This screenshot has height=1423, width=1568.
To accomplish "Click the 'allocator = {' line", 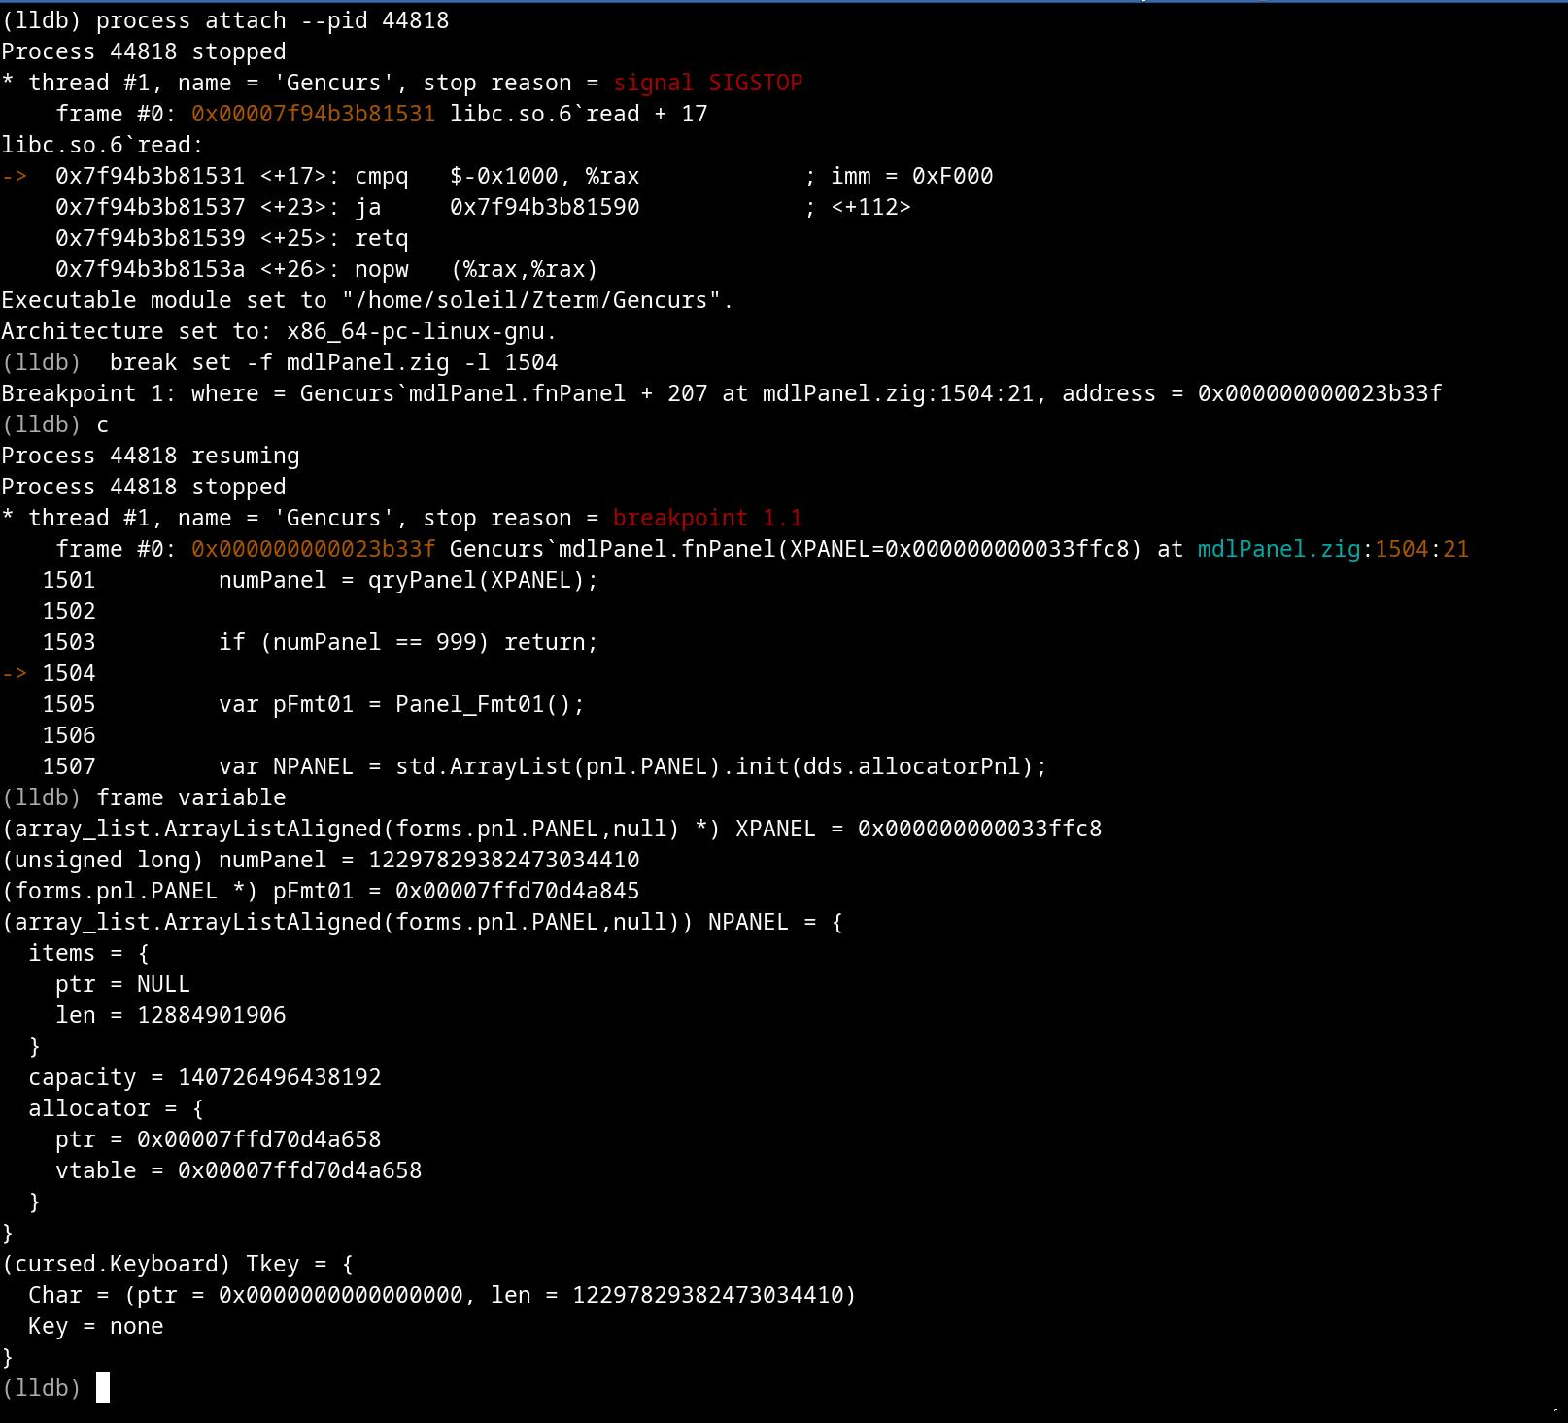I will coord(116,1108).
